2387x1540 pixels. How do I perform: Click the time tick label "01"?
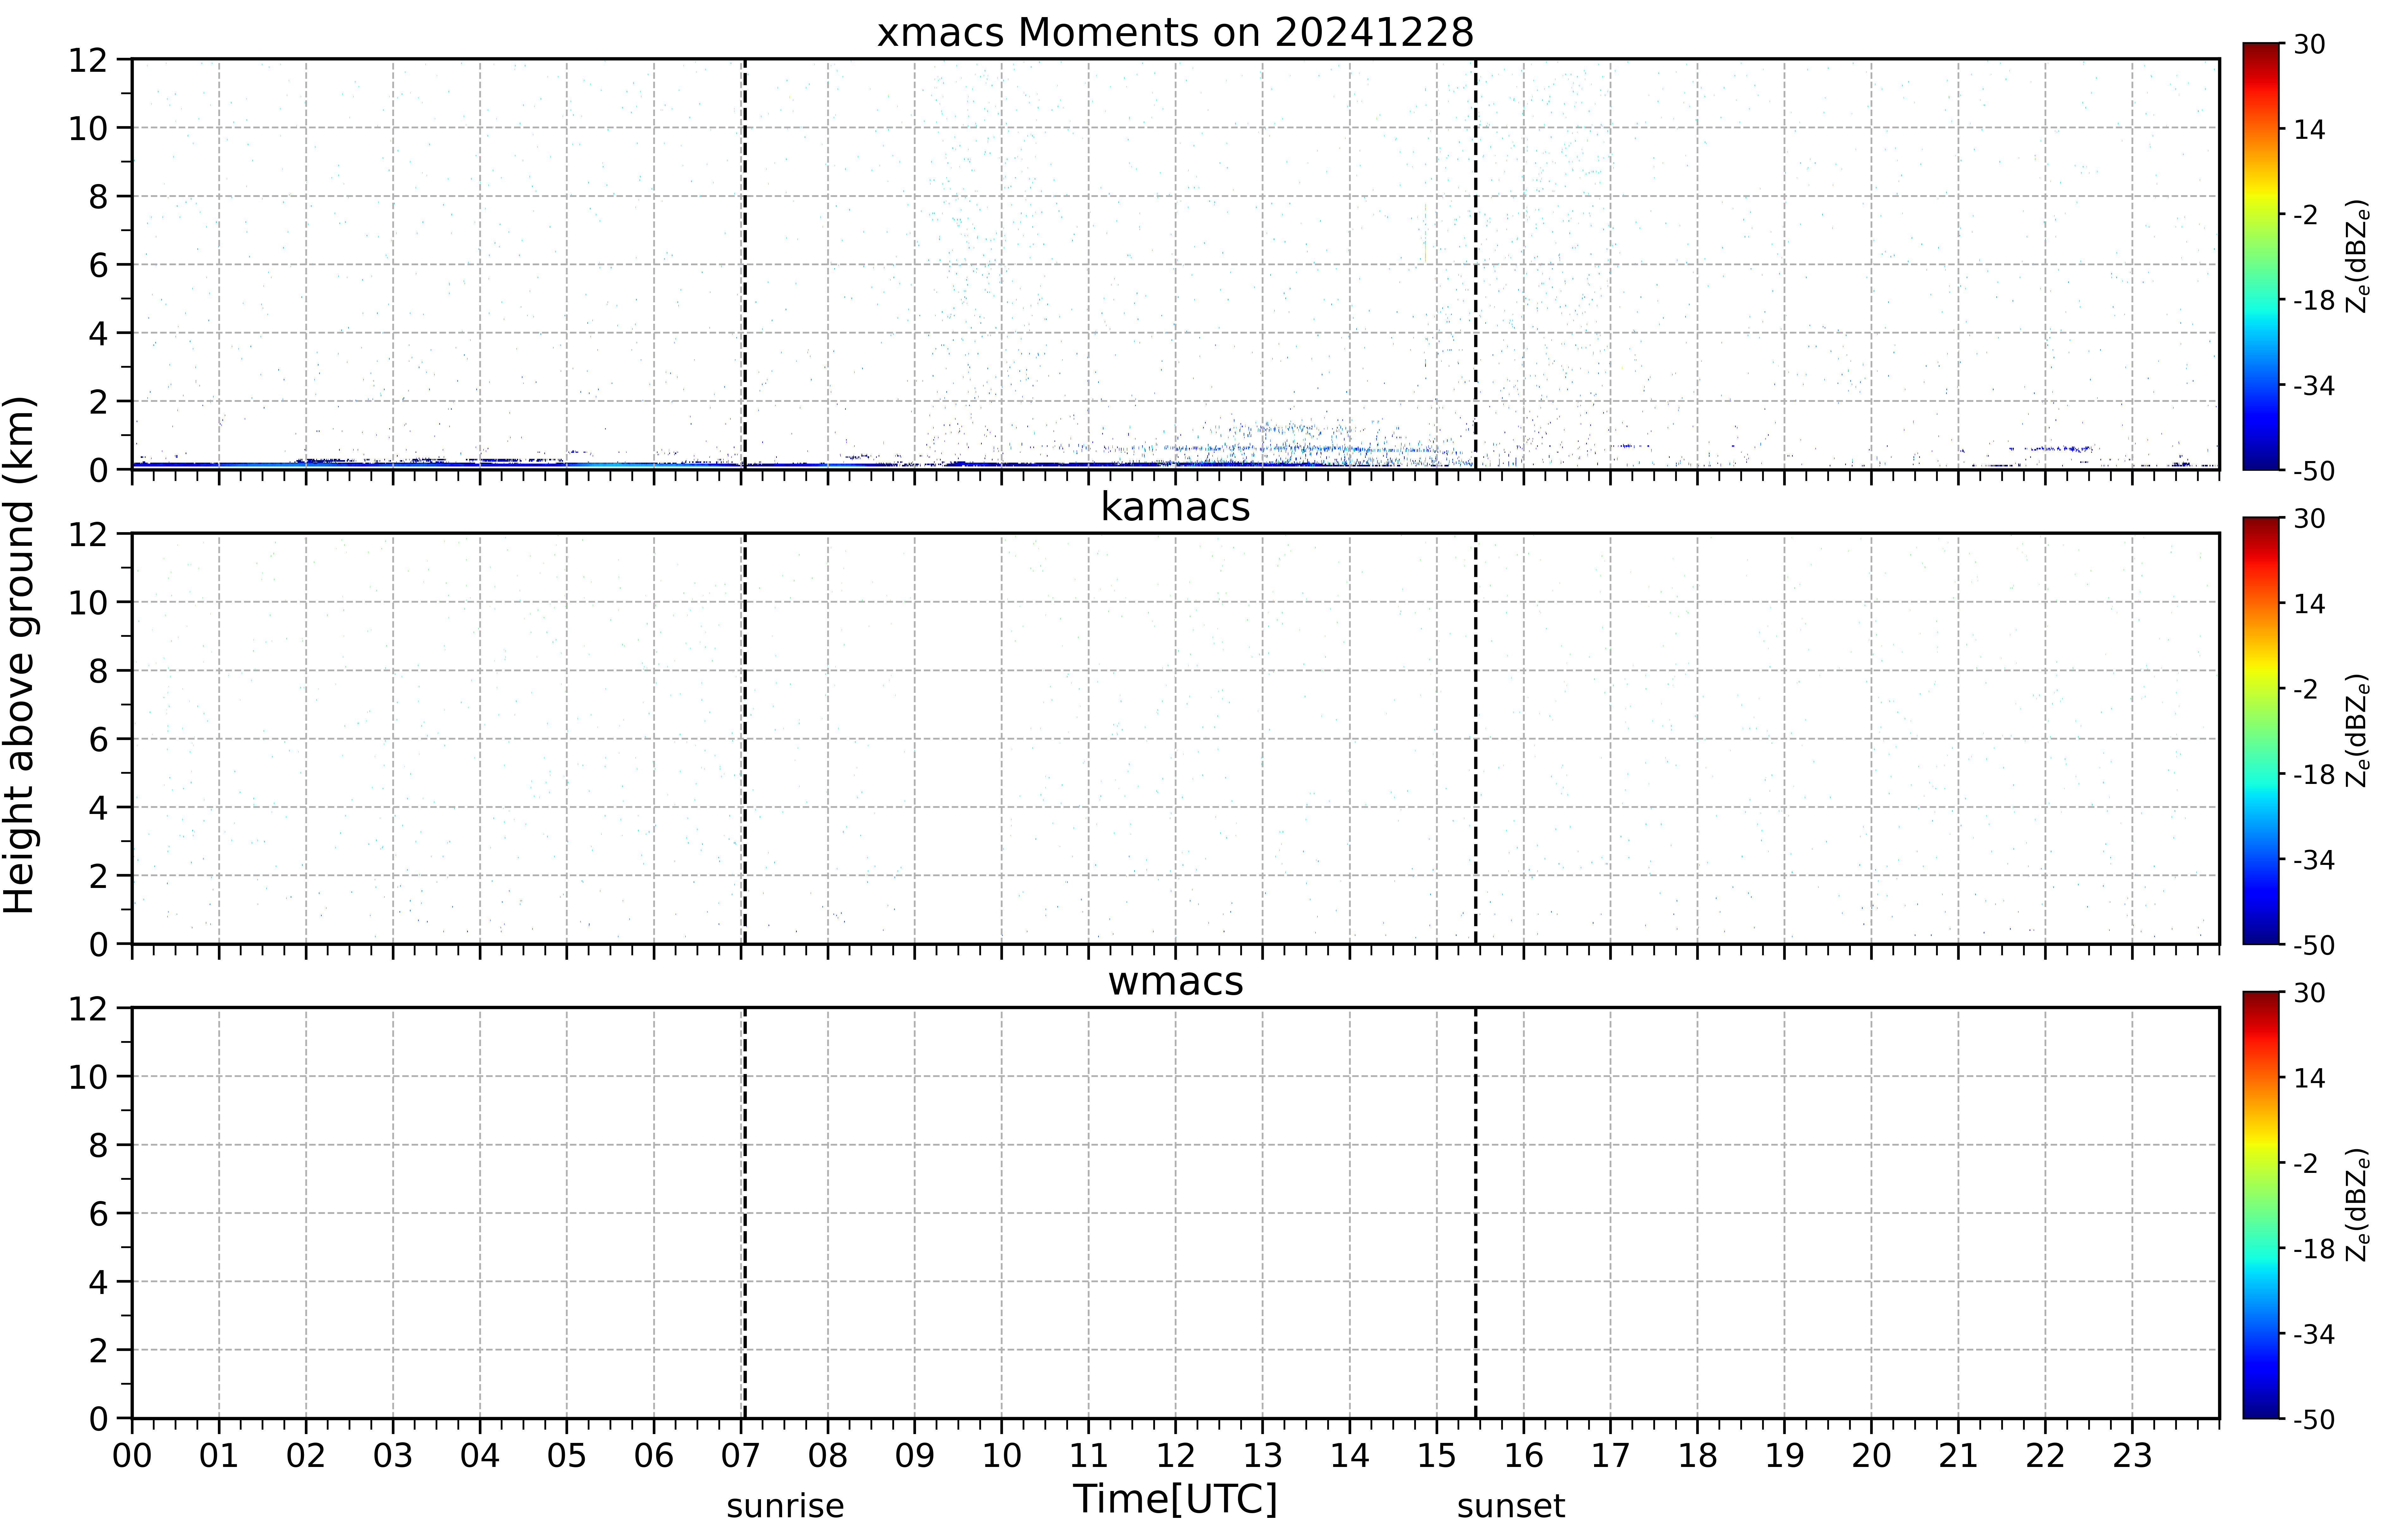coord(219,1456)
